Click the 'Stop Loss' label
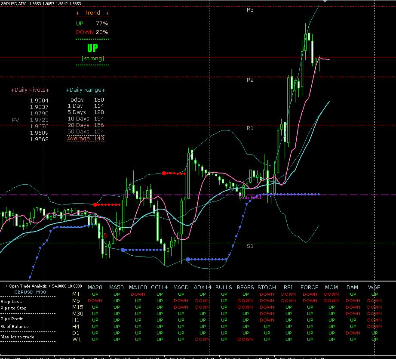The height and width of the screenshot is (359, 396). pyautogui.click(x=11, y=302)
